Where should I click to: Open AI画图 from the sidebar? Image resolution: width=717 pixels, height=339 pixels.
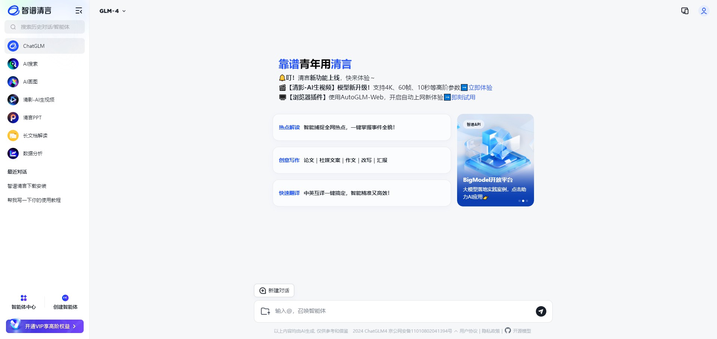(45, 82)
